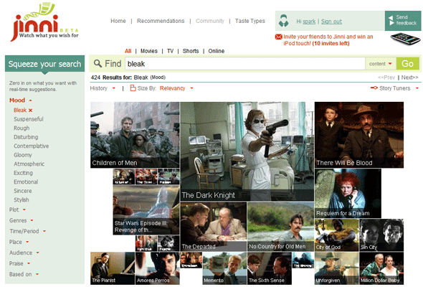
Task: Open Amores Perros thumbnail
Action: [x=157, y=268]
